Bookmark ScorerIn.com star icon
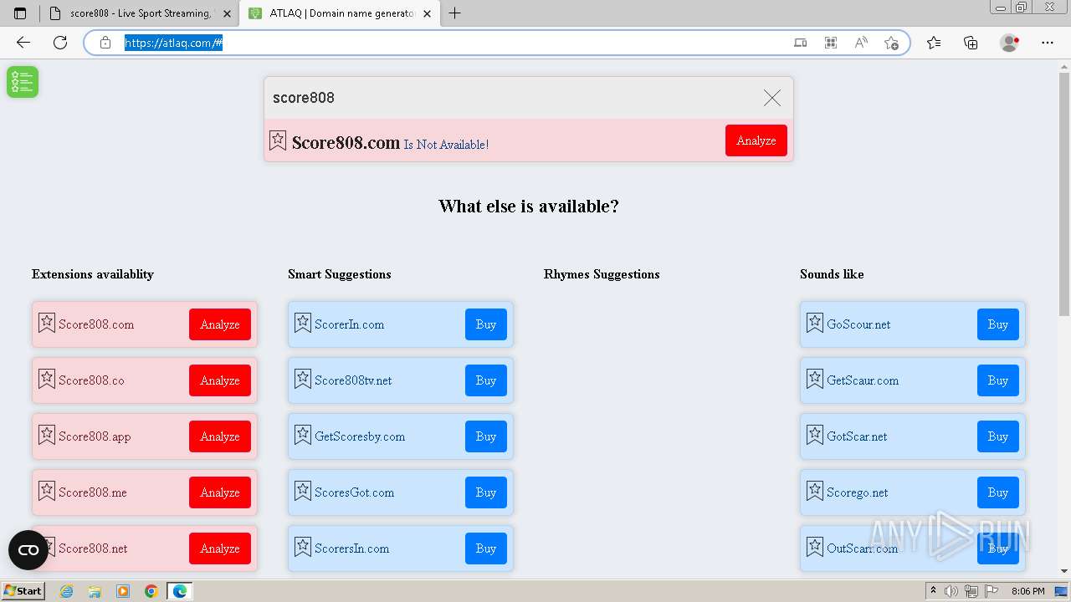The height and width of the screenshot is (602, 1071). coord(303,323)
